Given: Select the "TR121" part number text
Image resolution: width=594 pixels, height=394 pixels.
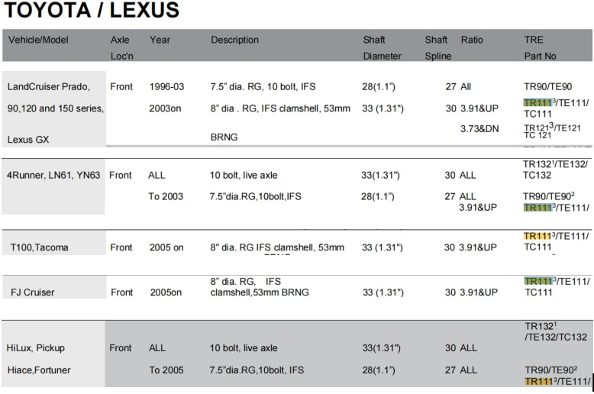Looking at the screenshot, I should tap(535, 128).
